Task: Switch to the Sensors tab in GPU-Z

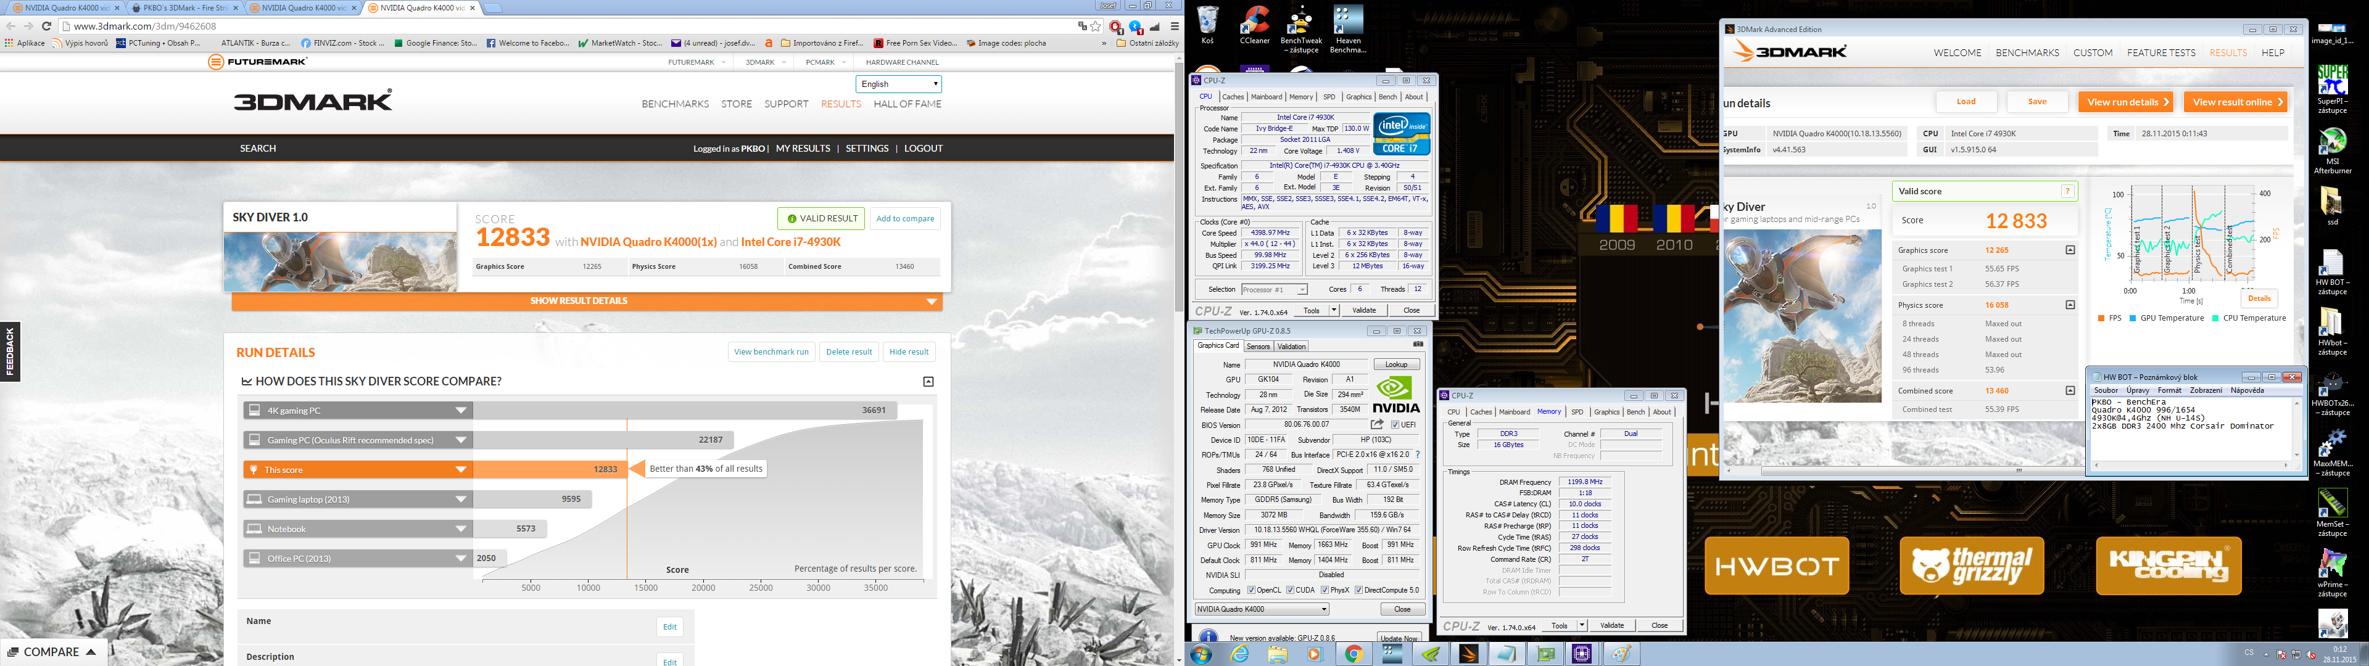Action: pos(1257,347)
